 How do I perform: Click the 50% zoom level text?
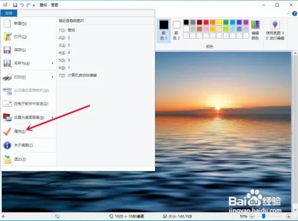pyautogui.click(x=244, y=216)
